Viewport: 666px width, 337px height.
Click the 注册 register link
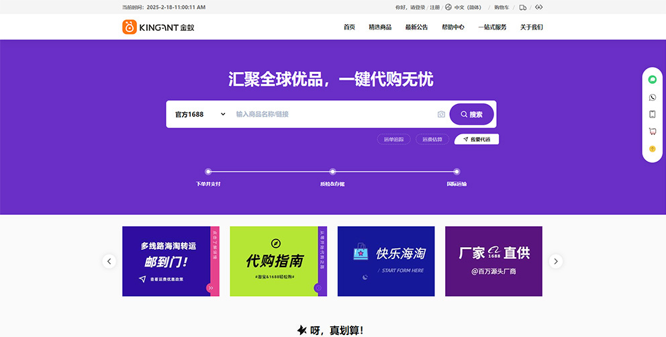coord(435,7)
